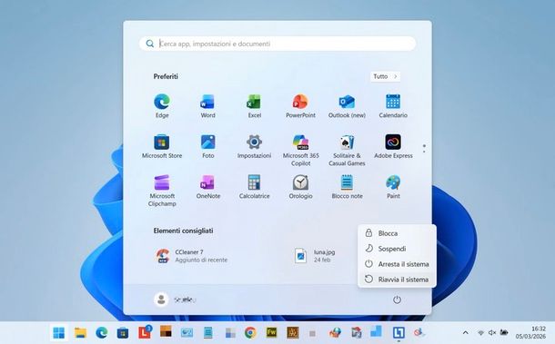The height and width of the screenshot is (344, 555).
Task: Launch Microsoft Clipchamp
Action: point(162,191)
